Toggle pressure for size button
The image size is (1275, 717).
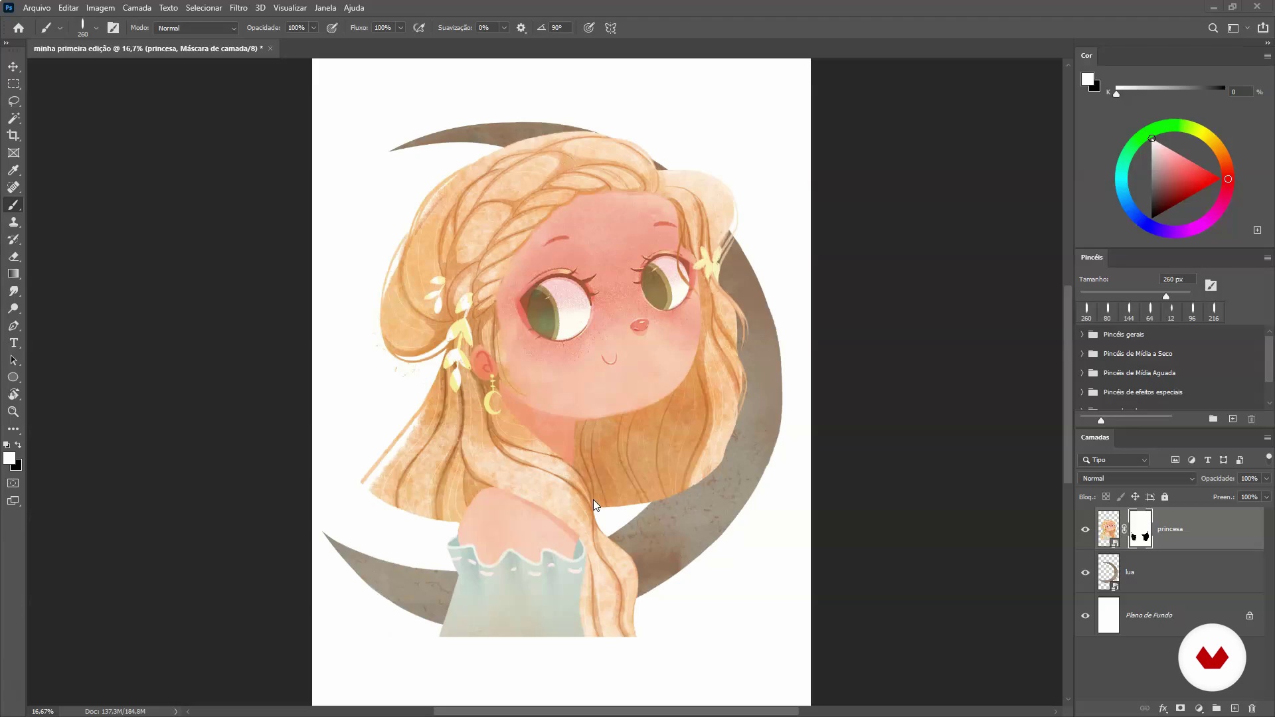coord(589,28)
